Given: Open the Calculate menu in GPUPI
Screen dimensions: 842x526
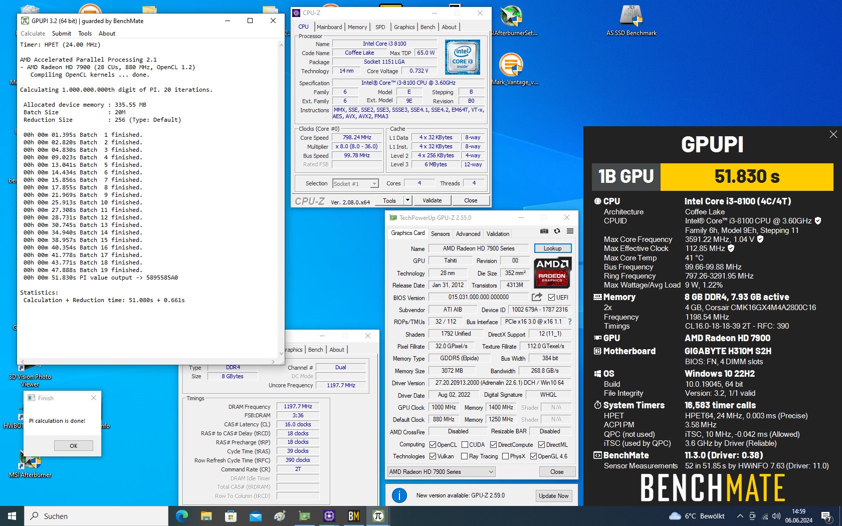Looking at the screenshot, I should coord(33,34).
